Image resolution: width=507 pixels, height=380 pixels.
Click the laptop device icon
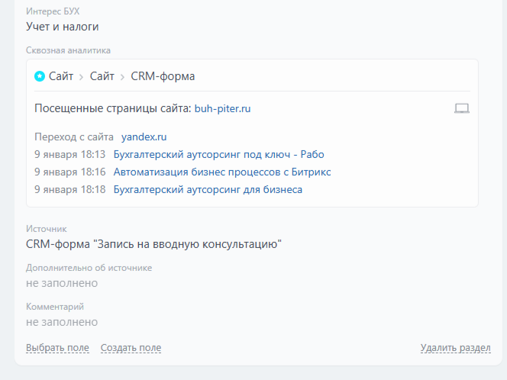coord(462,108)
